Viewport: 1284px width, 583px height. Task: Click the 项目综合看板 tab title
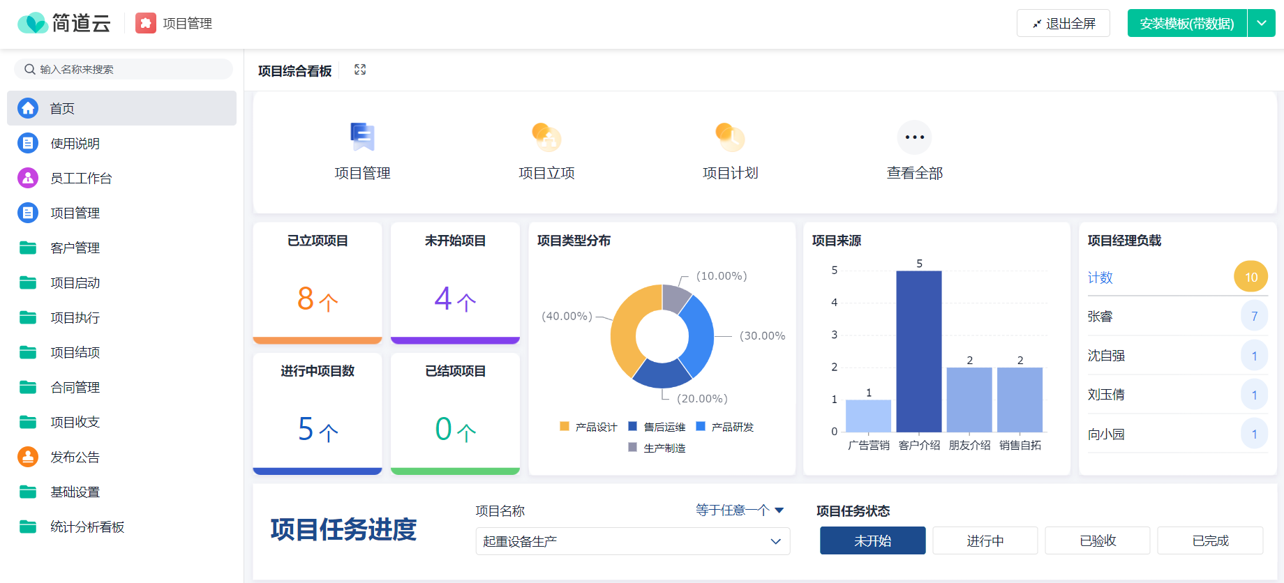click(294, 71)
